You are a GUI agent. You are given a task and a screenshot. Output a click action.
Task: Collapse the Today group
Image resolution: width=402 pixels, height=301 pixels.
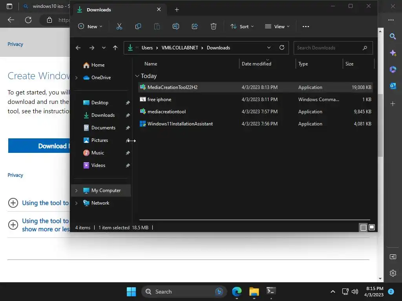tap(137, 76)
